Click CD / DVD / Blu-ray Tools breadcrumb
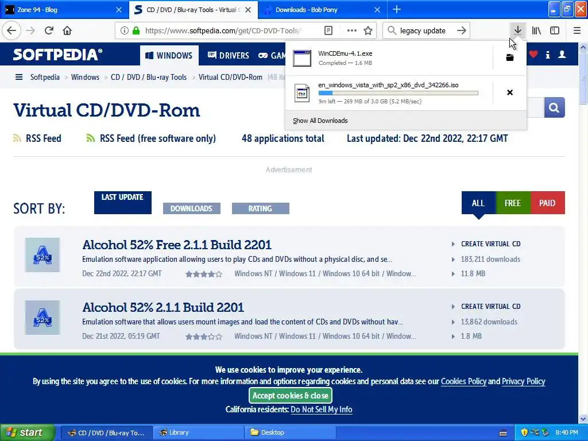Viewport: 588px width, 441px height. pos(149,78)
